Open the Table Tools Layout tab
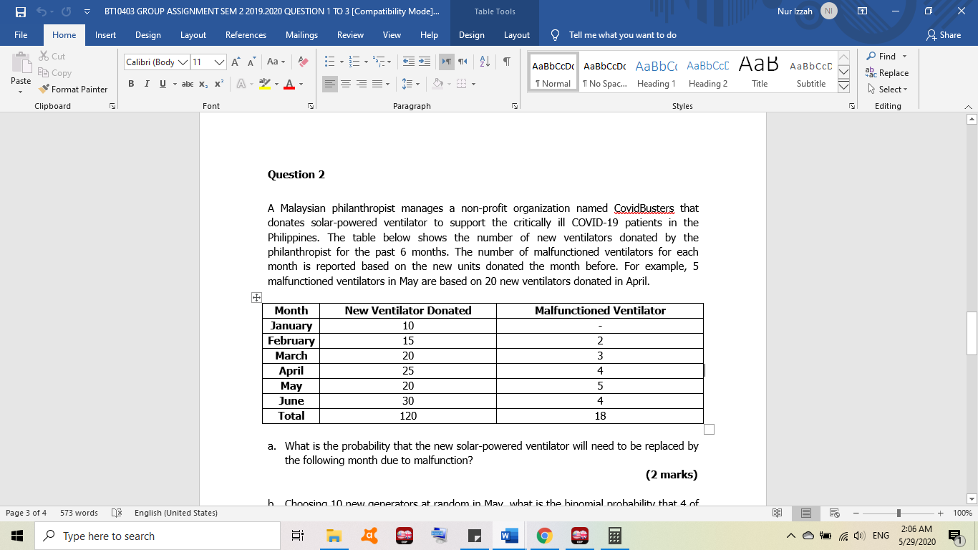This screenshot has height=550, width=978. click(515, 34)
